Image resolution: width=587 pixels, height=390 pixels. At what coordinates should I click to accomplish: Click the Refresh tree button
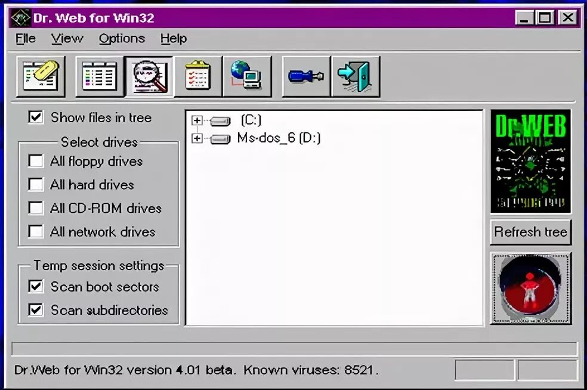(x=530, y=232)
